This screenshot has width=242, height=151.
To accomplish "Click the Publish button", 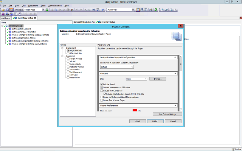I will pos(155,121).
